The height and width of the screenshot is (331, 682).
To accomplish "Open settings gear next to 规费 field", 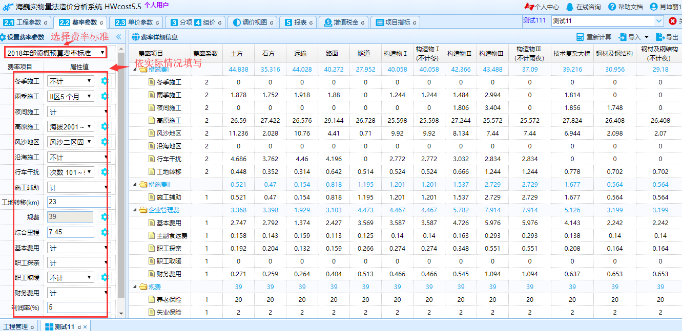I will pos(105,217).
